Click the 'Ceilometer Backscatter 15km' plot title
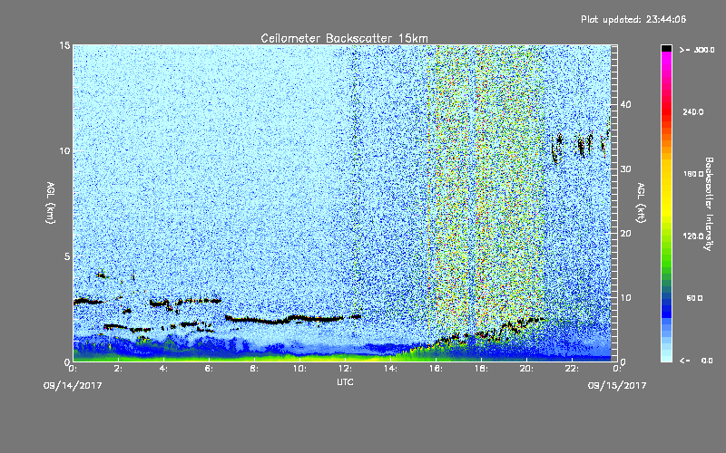This screenshot has height=453, width=726. pyautogui.click(x=344, y=38)
